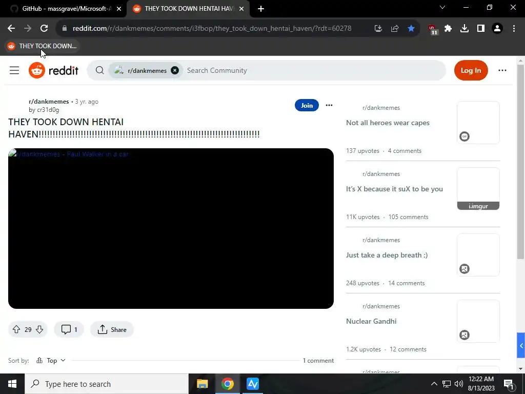Open volume tray icon
The width and height of the screenshot is (525, 394).
(x=459, y=384)
